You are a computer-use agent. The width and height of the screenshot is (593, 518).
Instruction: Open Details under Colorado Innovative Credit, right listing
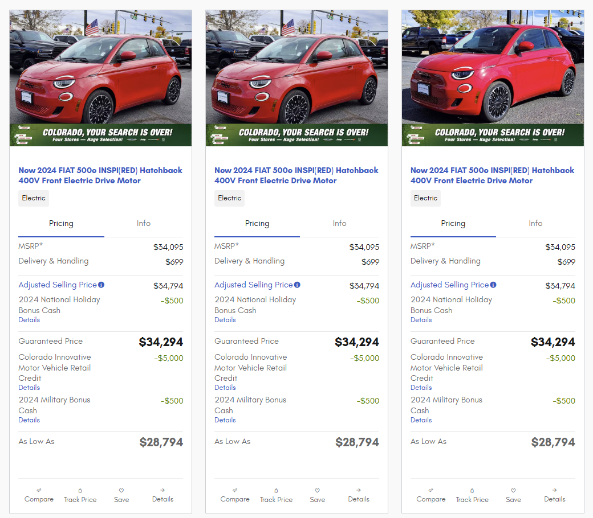coord(421,388)
